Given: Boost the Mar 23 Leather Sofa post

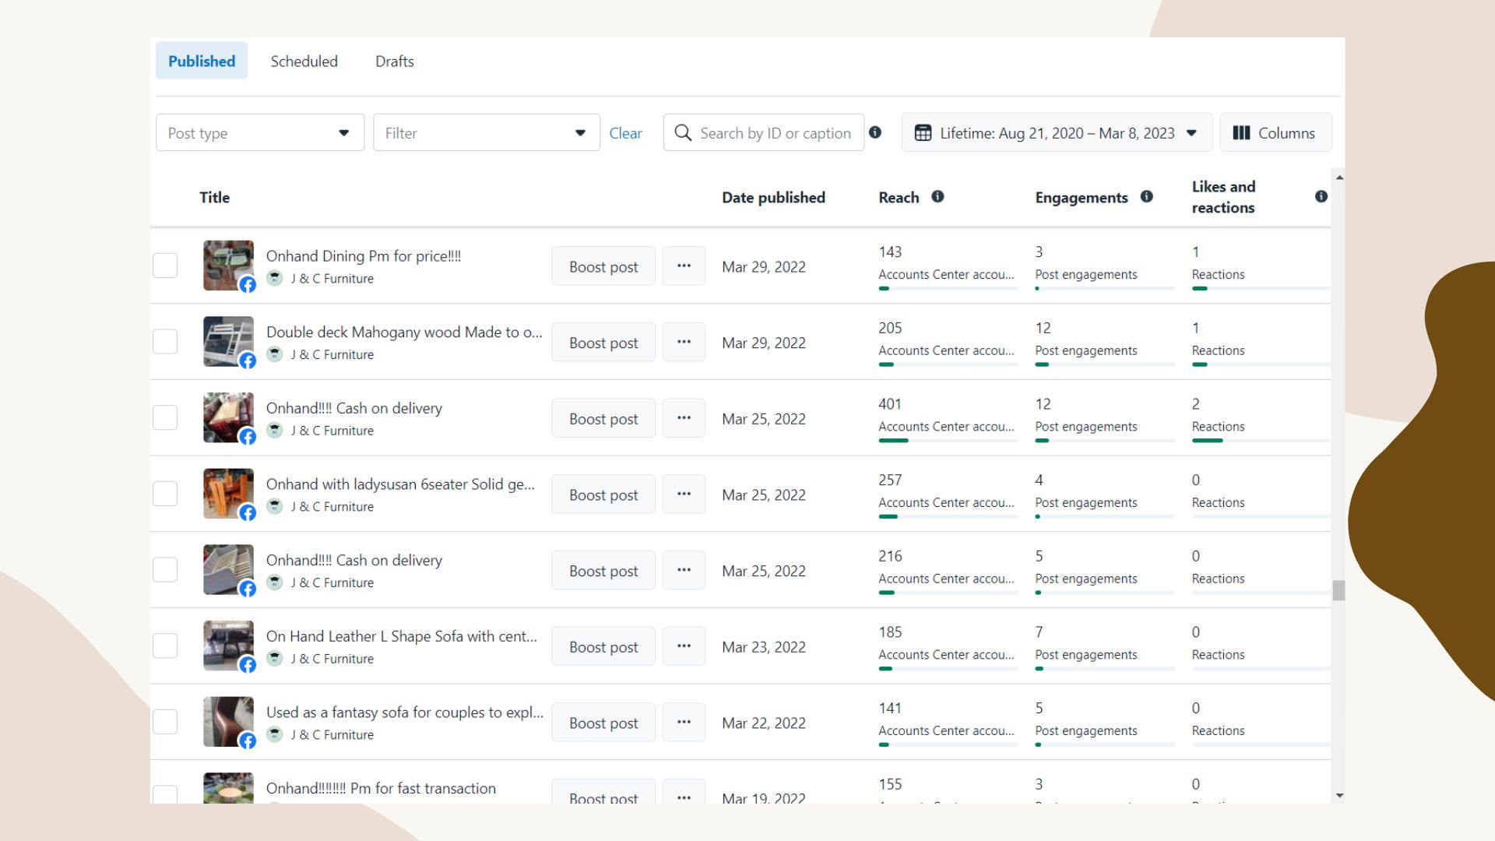Looking at the screenshot, I should pos(603,647).
